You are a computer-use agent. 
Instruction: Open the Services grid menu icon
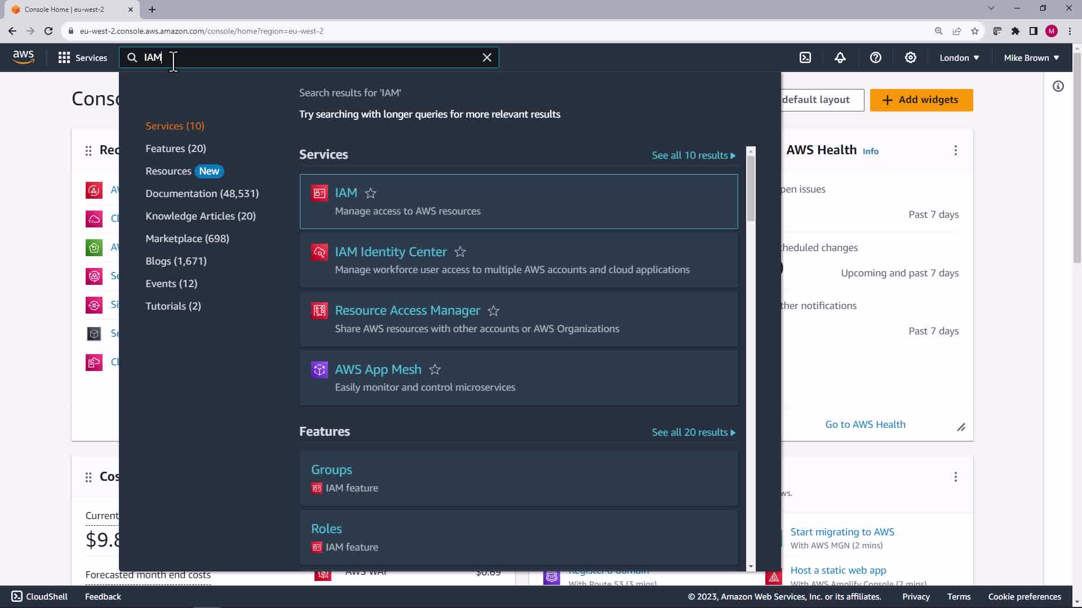pos(64,57)
